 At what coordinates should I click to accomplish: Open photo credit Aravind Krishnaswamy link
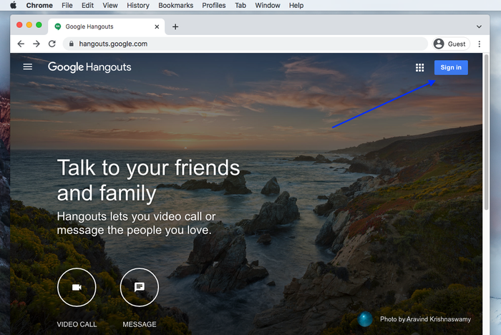pyautogui.click(x=425, y=319)
